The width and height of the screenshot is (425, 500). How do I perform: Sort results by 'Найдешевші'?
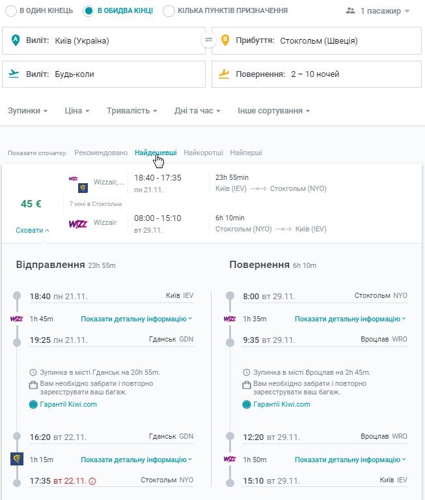(x=156, y=153)
